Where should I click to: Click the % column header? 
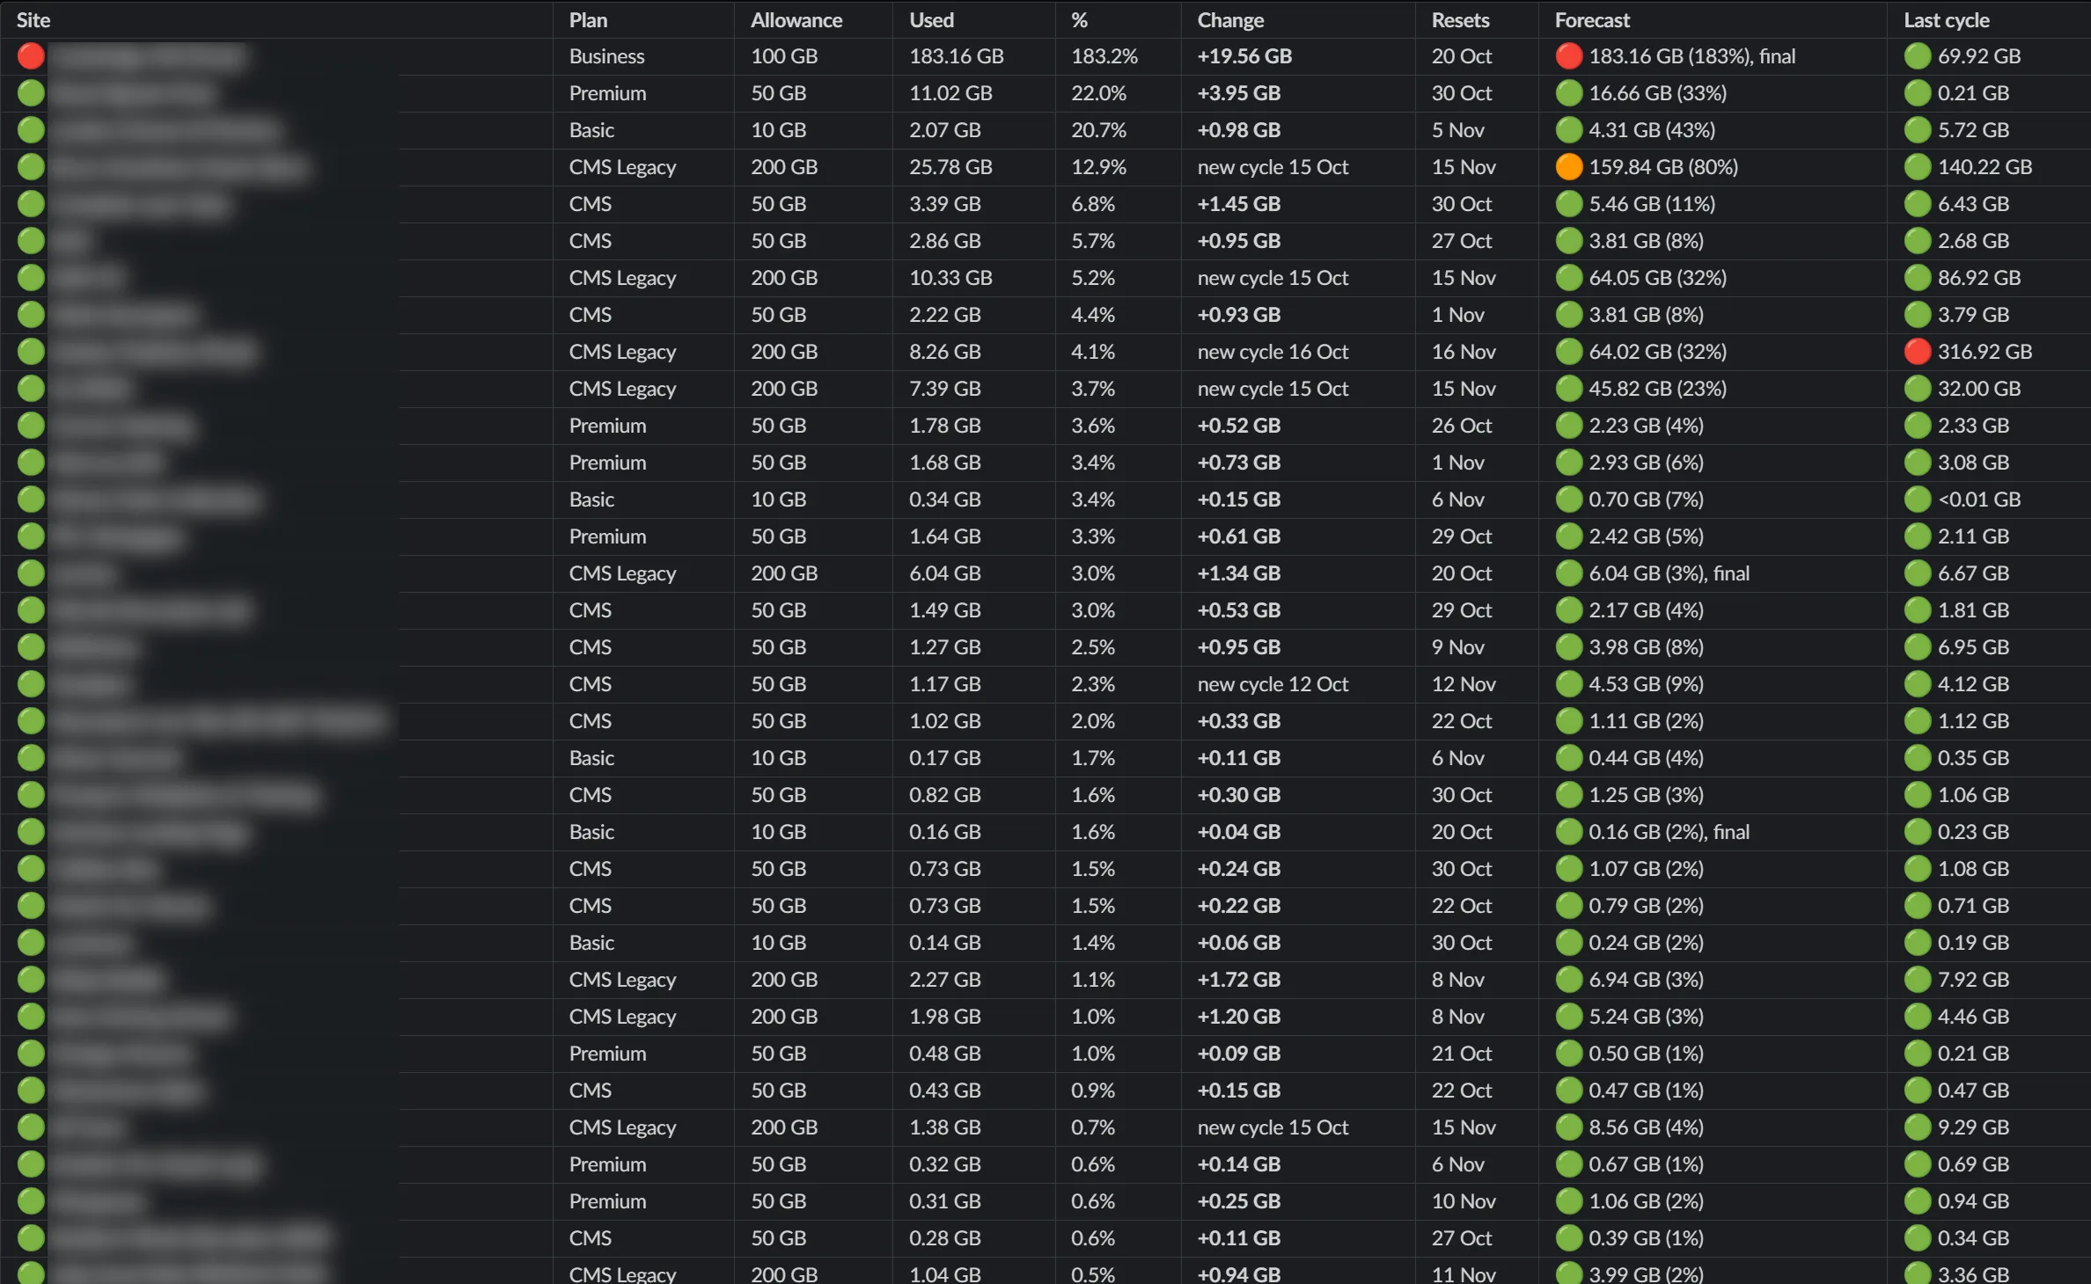pos(1080,20)
